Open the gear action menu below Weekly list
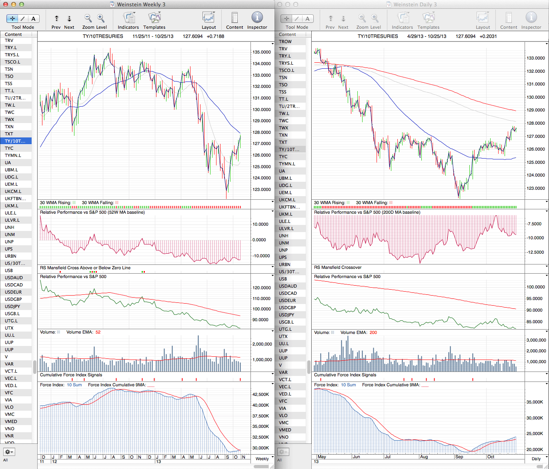This screenshot has height=469, width=549. [x=9, y=452]
